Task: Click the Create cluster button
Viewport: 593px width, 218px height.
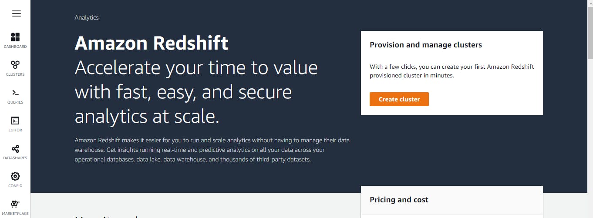Action: 399,99
